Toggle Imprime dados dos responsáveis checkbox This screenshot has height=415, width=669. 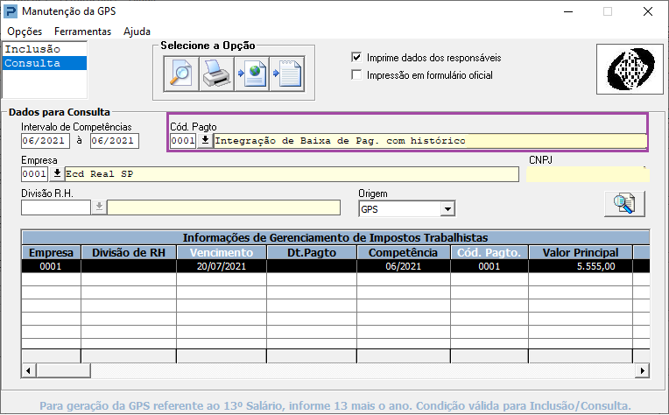point(356,57)
